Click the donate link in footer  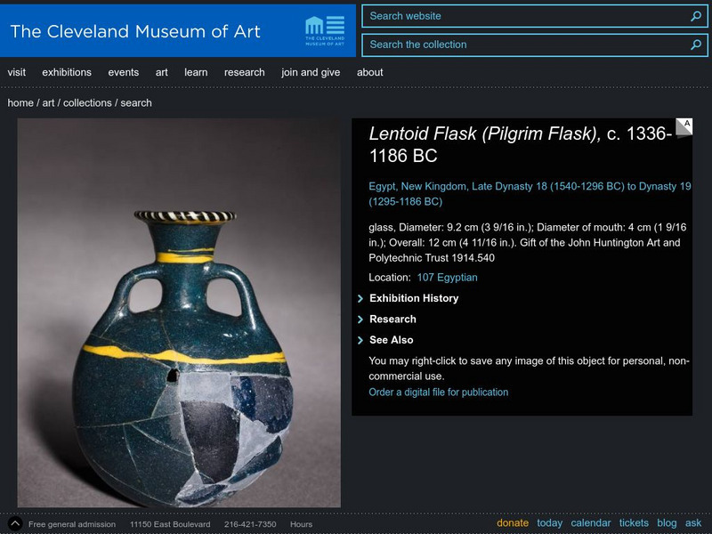point(513,523)
